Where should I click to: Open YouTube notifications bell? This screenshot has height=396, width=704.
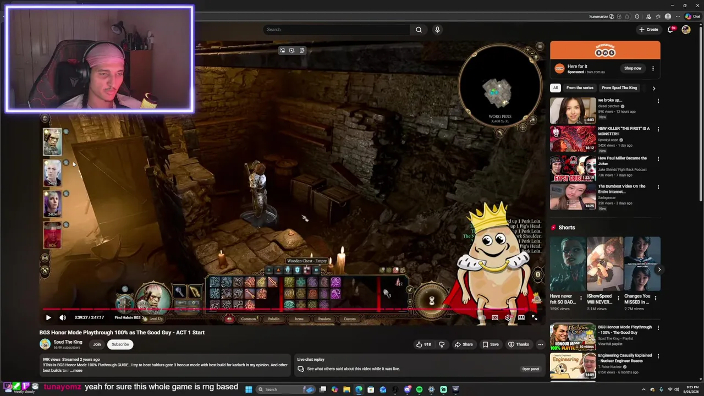pyautogui.click(x=670, y=30)
